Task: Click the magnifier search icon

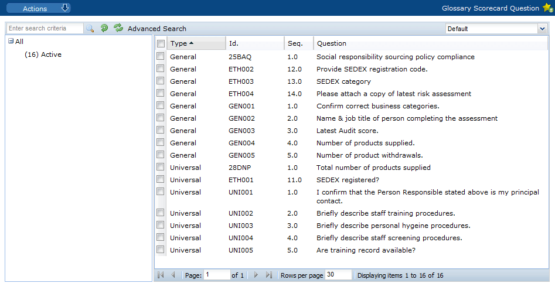Action: [90, 28]
